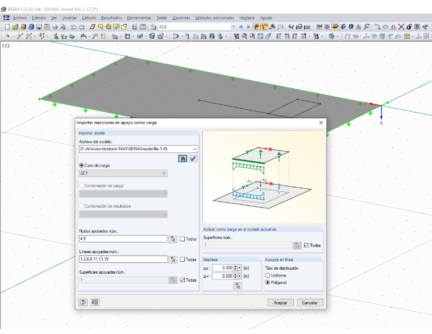Click Δx stepper spin arrows
Viewport: 432px width, 334px height.
235,268
